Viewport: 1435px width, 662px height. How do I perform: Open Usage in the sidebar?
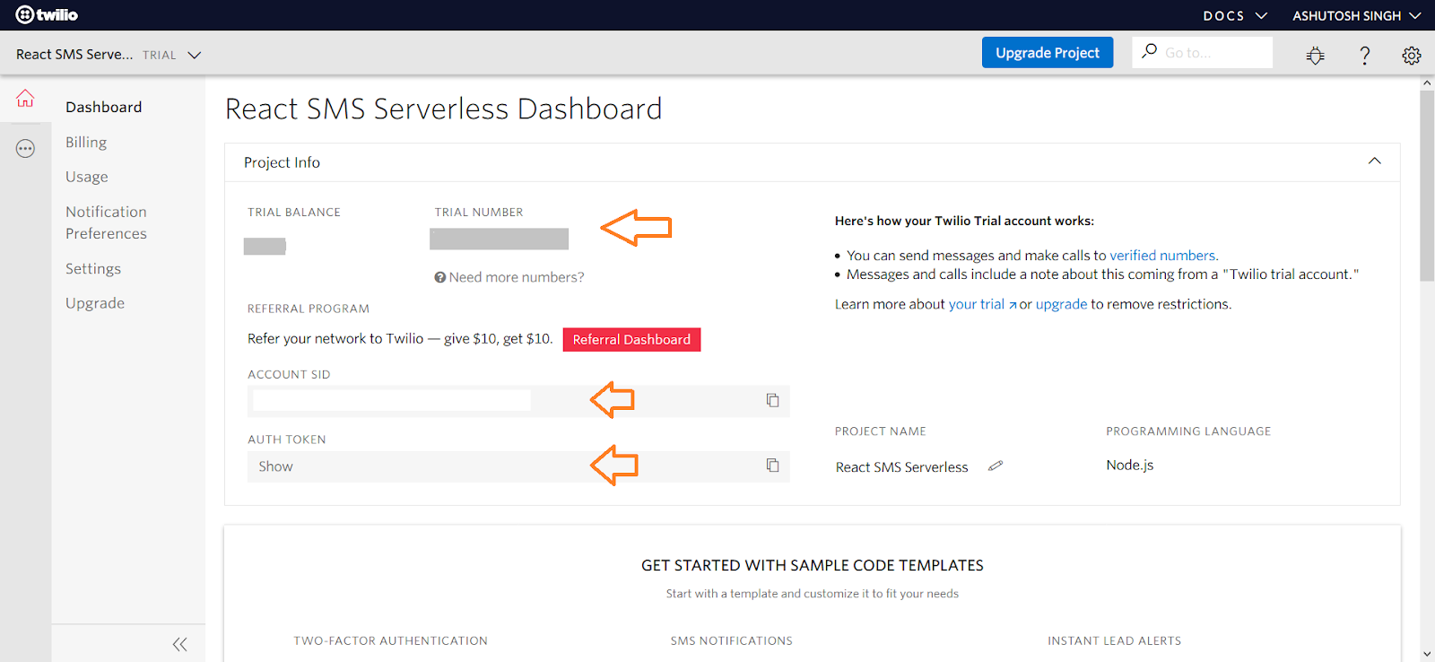87,177
